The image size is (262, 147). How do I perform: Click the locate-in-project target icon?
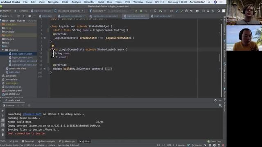(x=19, y=16)
